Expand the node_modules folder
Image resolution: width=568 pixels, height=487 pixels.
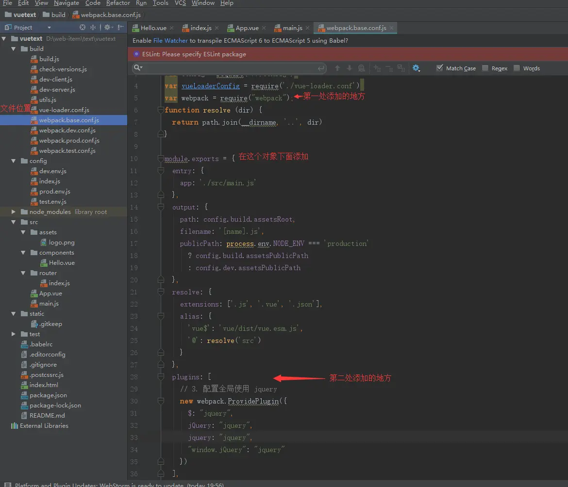(x=14, y=211)
